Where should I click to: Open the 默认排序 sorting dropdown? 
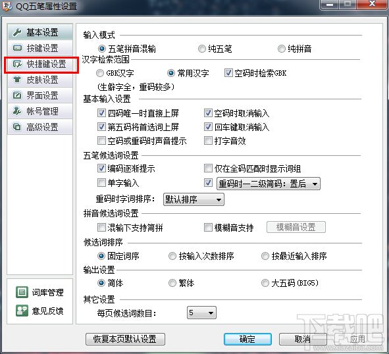coord(194,199)
